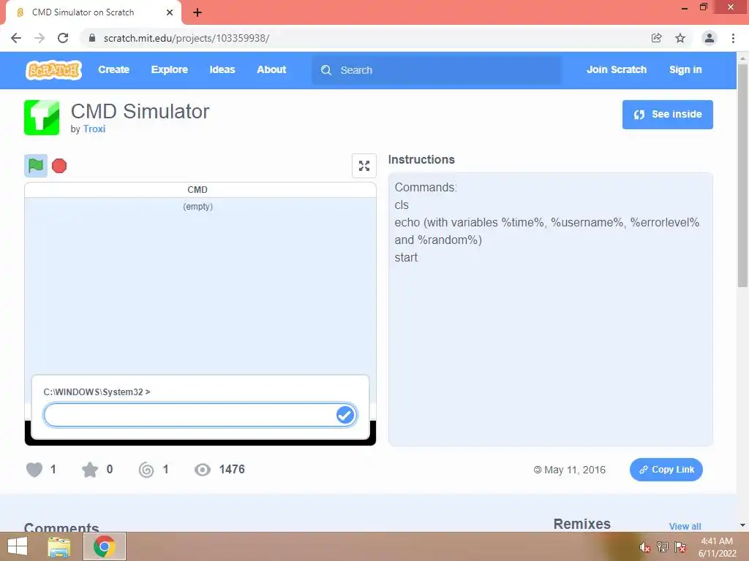Go back to previous page
Viewport: 749px width, 561px height.
[x=16, y=38]
